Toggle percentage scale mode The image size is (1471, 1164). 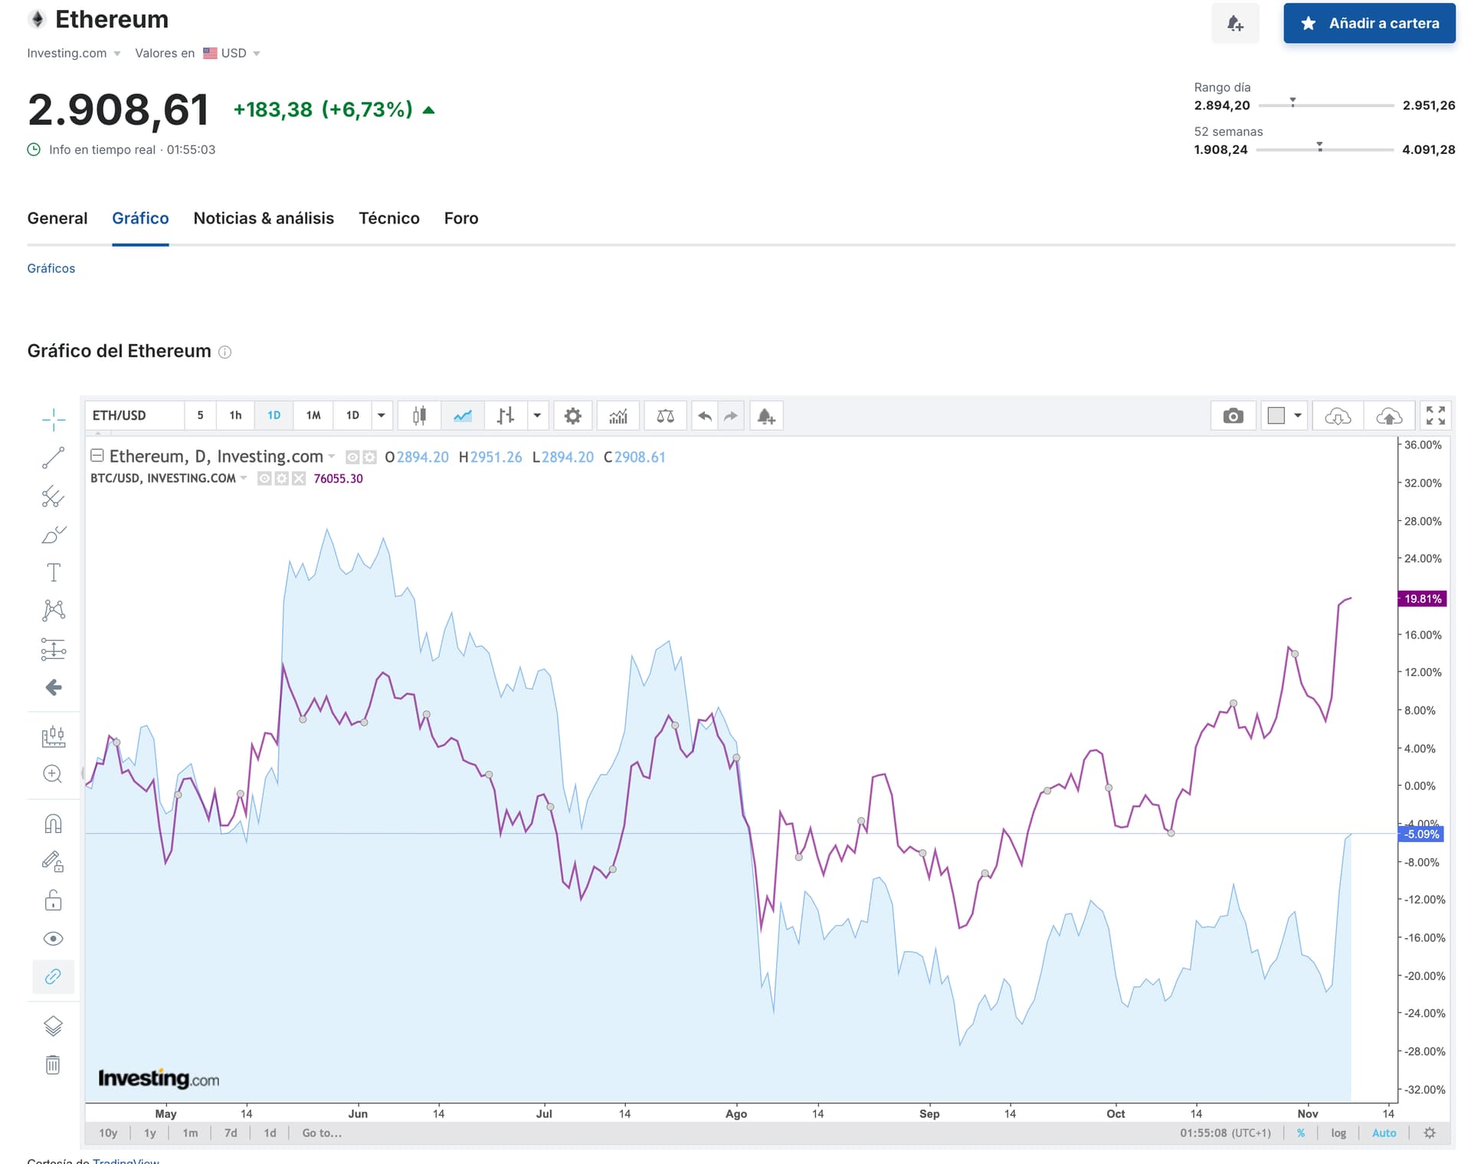[1301, 1133]
